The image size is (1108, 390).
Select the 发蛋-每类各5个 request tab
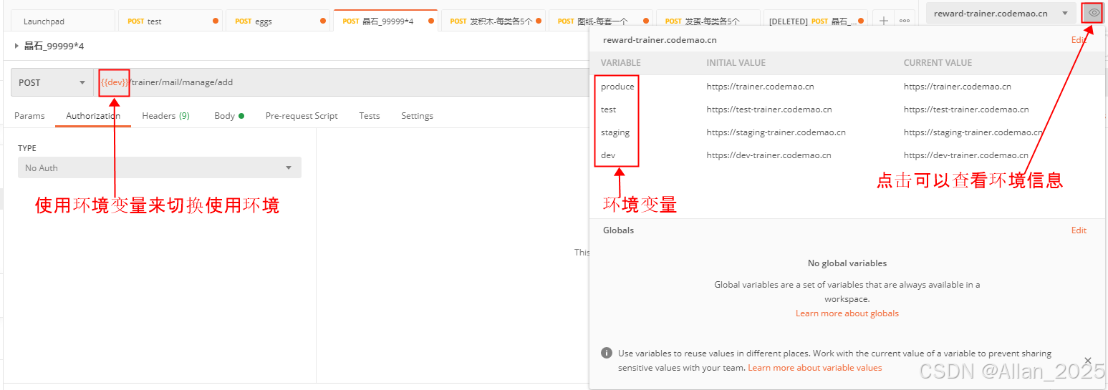pyautogui.click(x=708, y=21)
